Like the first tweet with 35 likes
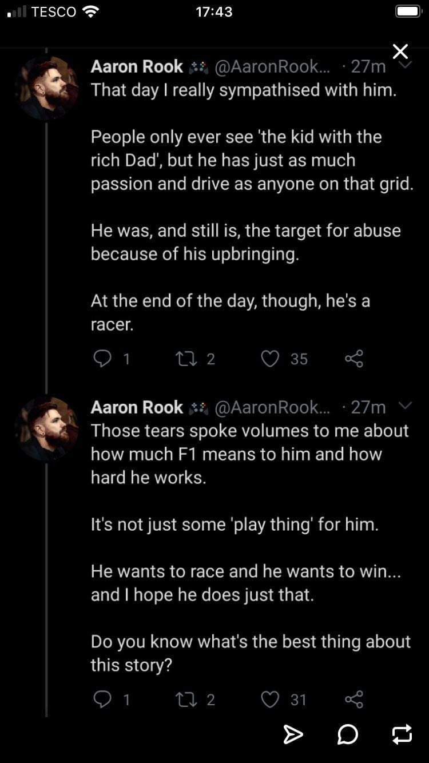The width and height of the screenshot is (429, 763). 270,359
